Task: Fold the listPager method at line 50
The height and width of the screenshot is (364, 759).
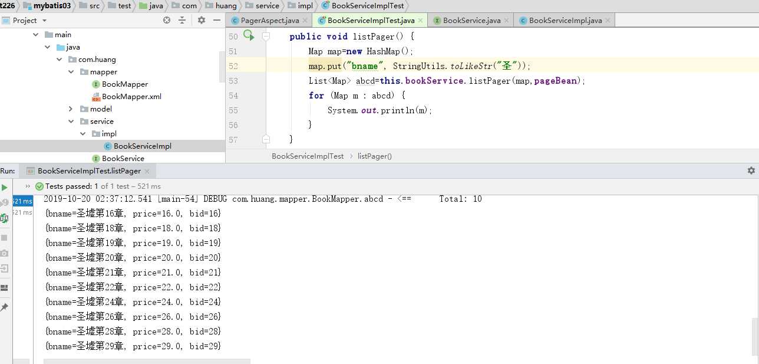Action: (266, 36)
